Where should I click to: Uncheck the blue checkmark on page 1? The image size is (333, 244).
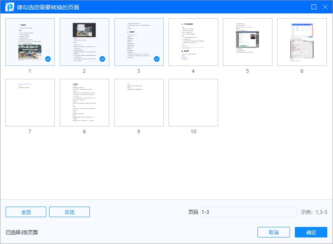(x=48, y=59)
